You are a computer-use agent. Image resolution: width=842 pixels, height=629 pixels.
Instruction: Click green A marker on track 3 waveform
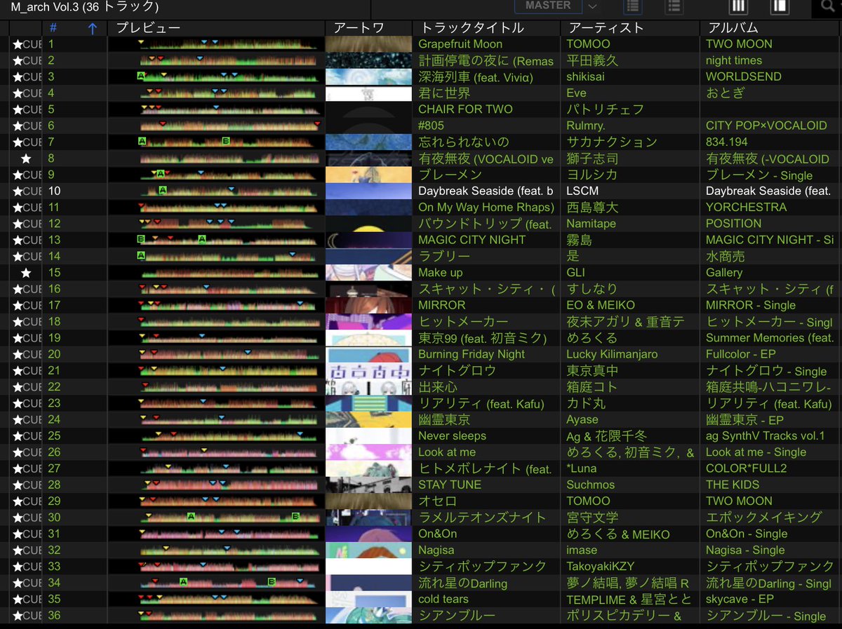pyautogui.click(x=141, y=76)
